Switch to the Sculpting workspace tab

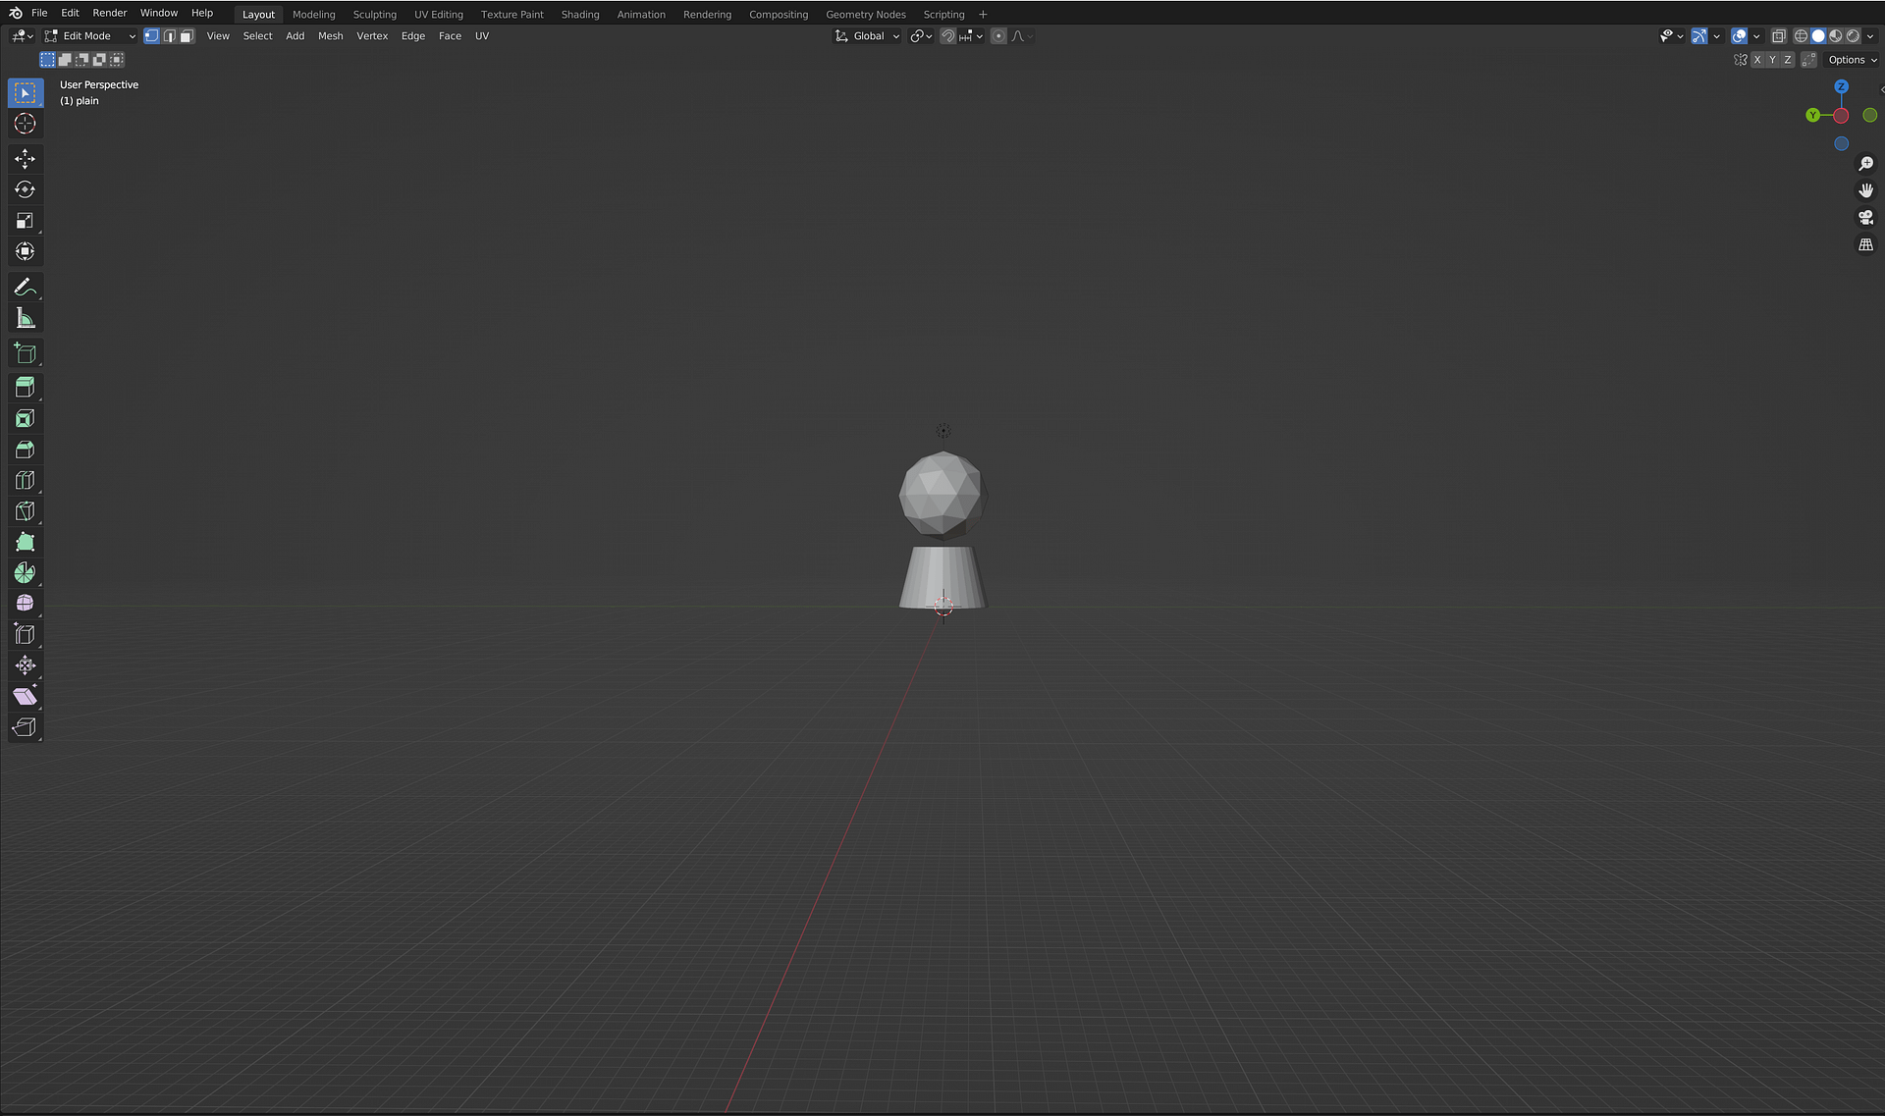coord(374,15)
